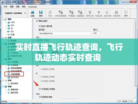Viewport: 138px width, 104px height.
Task: Collapse the 发送 tree group
Action: click(3, 80)
